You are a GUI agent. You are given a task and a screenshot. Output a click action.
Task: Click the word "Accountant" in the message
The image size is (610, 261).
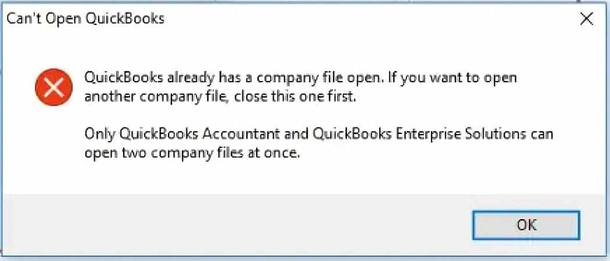click(241, 135)
